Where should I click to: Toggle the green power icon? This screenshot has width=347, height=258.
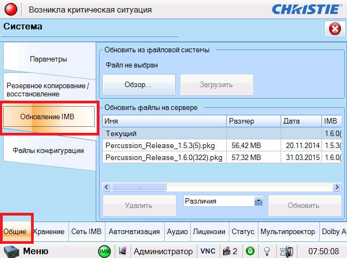pyautogui.click(x=250, y=251)
